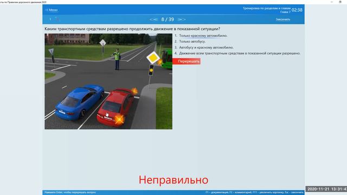Viewport: 347px width, 195px height.
Task: Click the info icon in toolbar
Action: pyautogui.click(x=50, y=19)
